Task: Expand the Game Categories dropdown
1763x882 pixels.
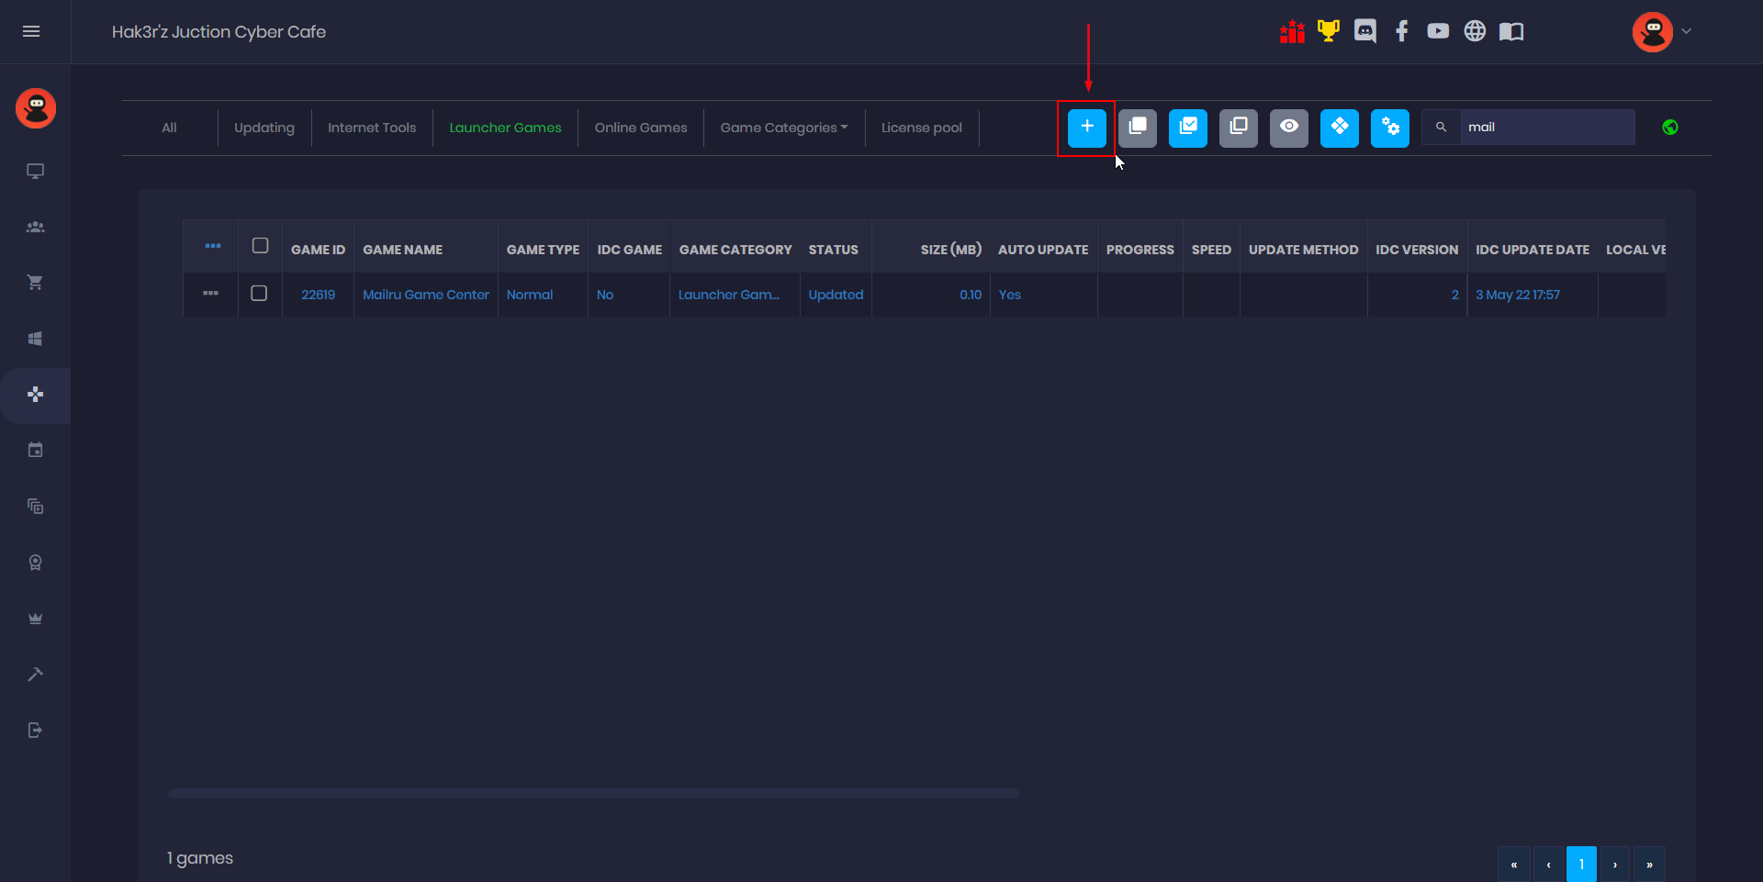Action: point(783,128)
